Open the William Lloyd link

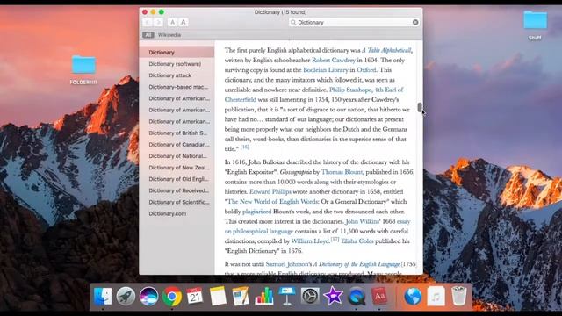pyautogui.click(x=310, y=241)
